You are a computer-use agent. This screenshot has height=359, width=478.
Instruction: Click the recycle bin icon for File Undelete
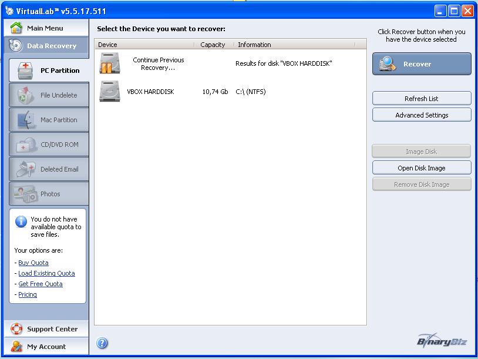(x=25, y=95)
